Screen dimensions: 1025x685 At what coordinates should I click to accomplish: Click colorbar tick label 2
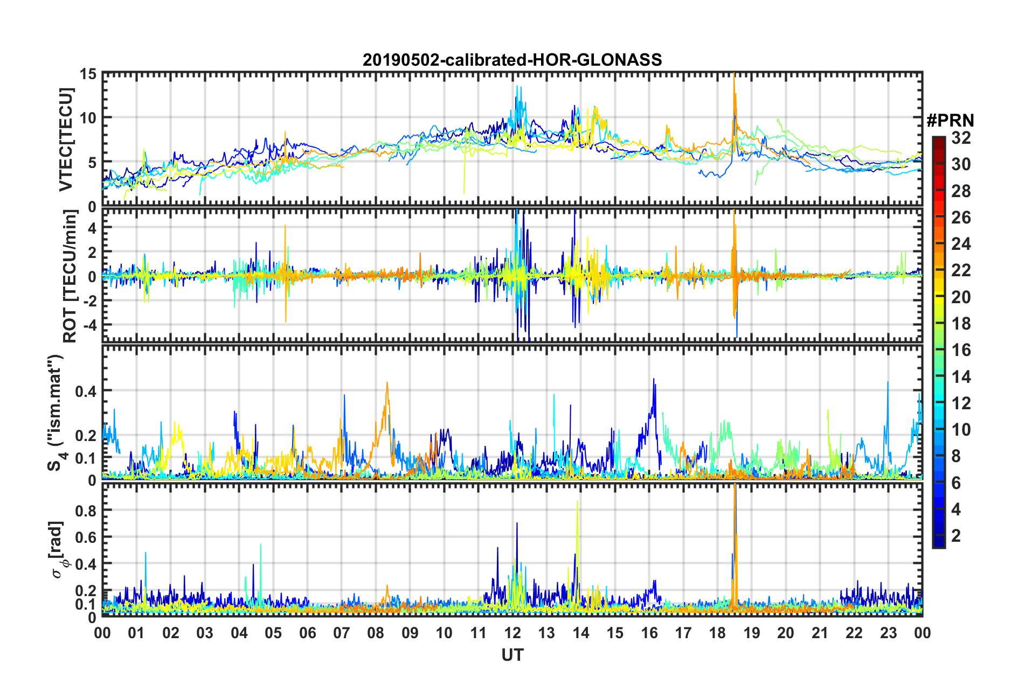956,535
